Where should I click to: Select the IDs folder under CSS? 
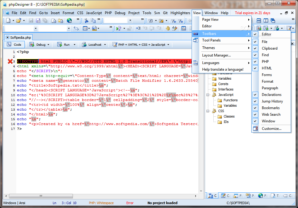click(x=223, y=122)
